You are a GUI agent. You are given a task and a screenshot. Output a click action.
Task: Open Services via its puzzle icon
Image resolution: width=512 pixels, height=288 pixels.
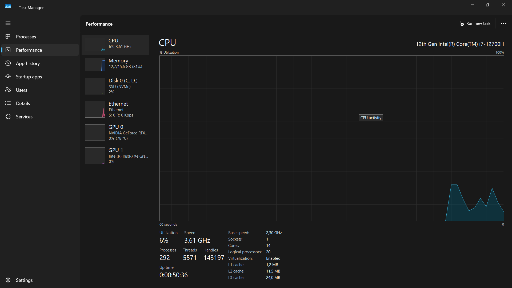tap(8, 117)
